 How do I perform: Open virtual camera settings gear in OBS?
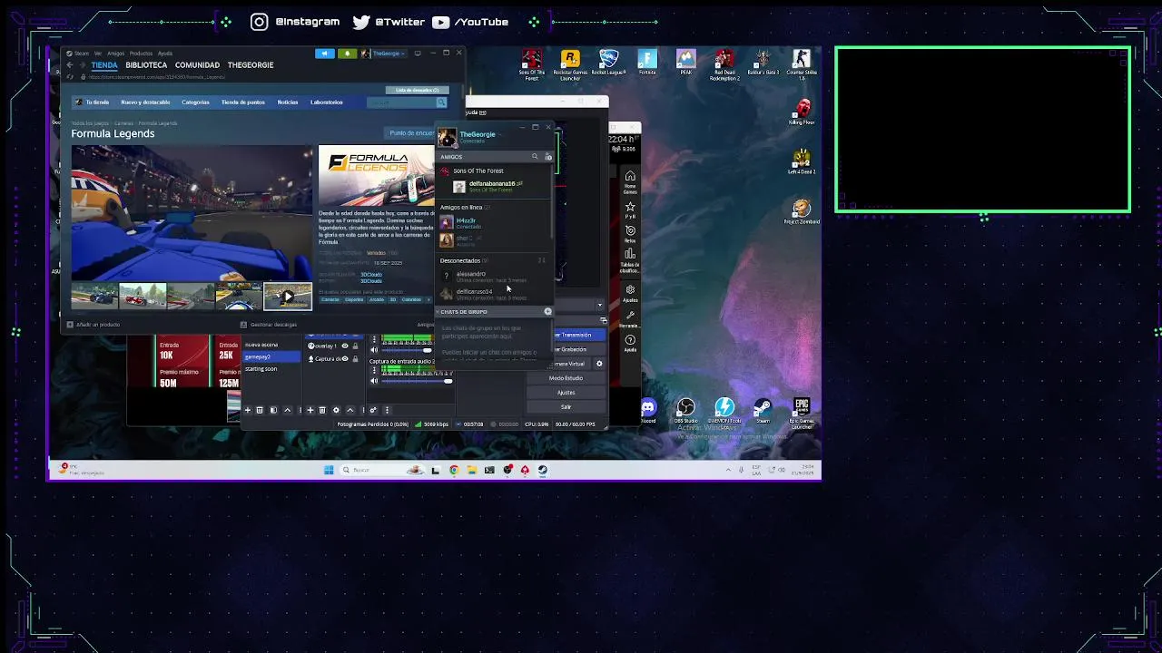pyautogui.click(x=599, y=364)
